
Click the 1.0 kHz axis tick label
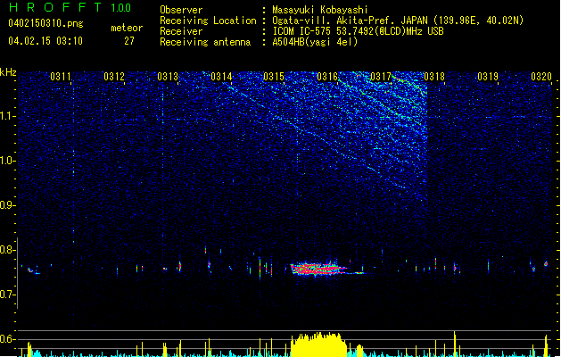[x=7, y=161]
